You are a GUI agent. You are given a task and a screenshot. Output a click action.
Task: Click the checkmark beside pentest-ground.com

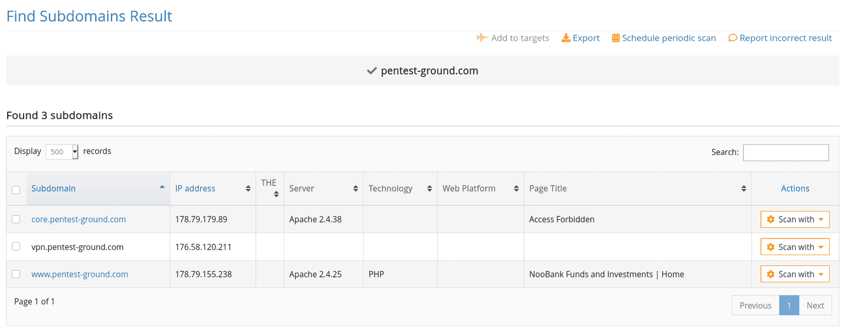pyautogui.click(x=372, y=70)
